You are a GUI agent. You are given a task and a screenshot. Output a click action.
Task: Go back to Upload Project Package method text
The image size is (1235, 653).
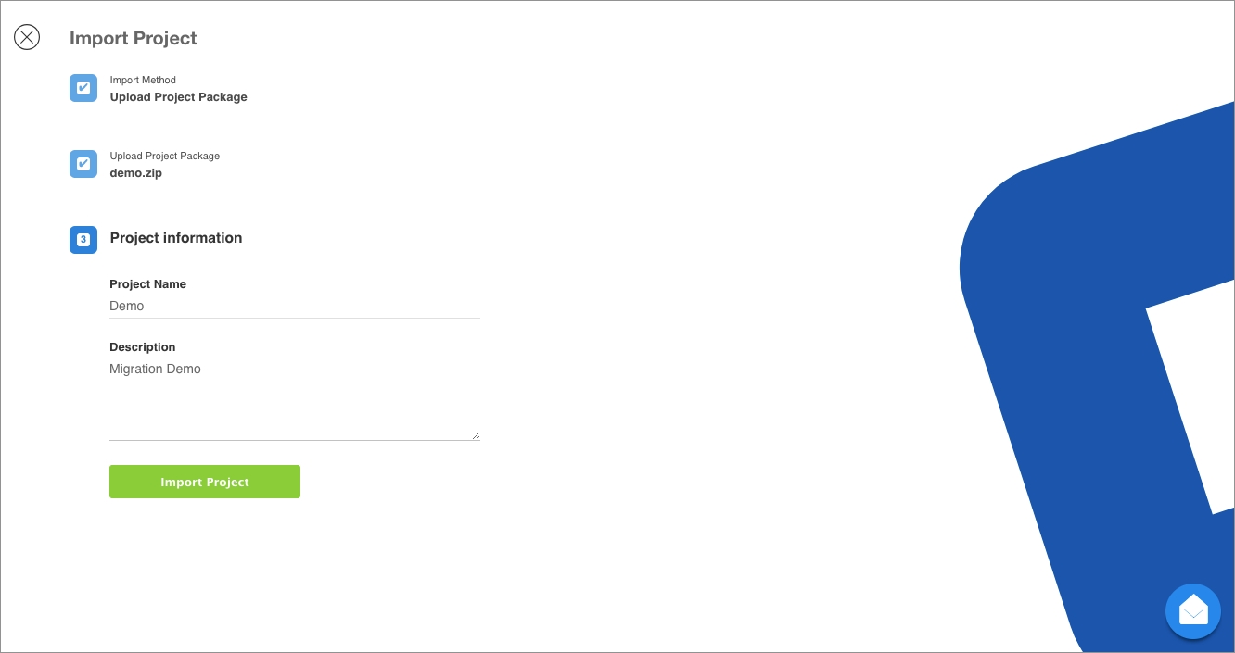[179, 97]
